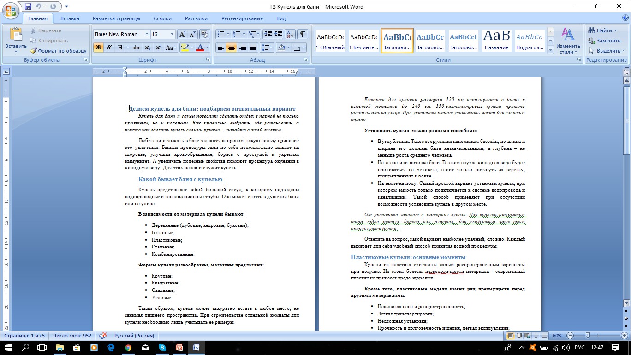Viewport: 631px width, 355px height.
Task: Open zoom dialog via 60% label
Action: tap(557, 336)
